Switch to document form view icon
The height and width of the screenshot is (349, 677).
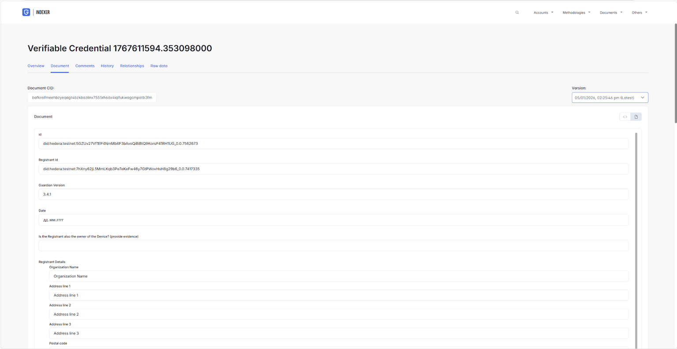point(636,117)
